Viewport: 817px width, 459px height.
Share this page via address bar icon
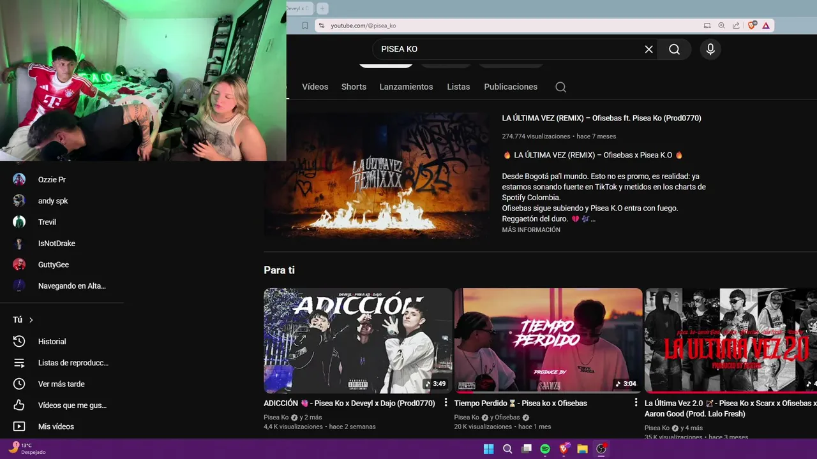[736, 25]
